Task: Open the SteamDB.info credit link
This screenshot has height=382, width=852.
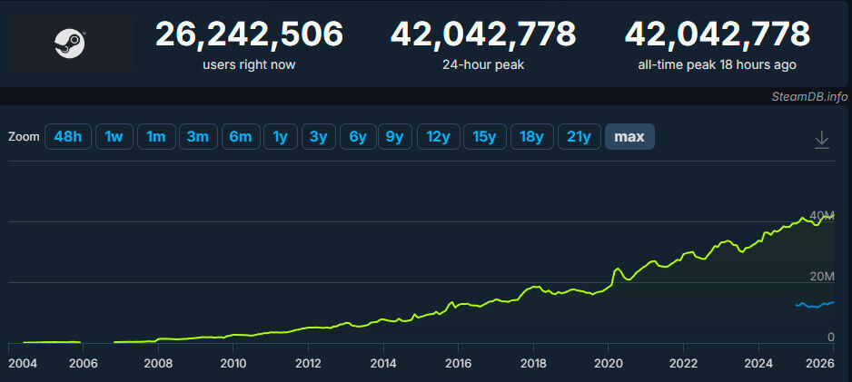Action: tap(807, 96)
